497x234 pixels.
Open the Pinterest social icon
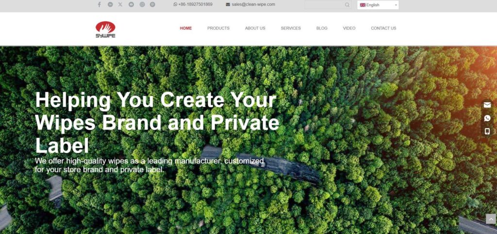click(x=152, y=4)
